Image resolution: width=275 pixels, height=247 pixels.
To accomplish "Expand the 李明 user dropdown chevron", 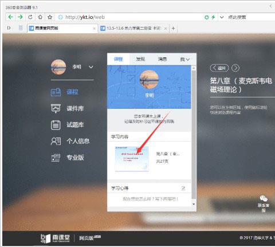I will click(x=91, y=67).
